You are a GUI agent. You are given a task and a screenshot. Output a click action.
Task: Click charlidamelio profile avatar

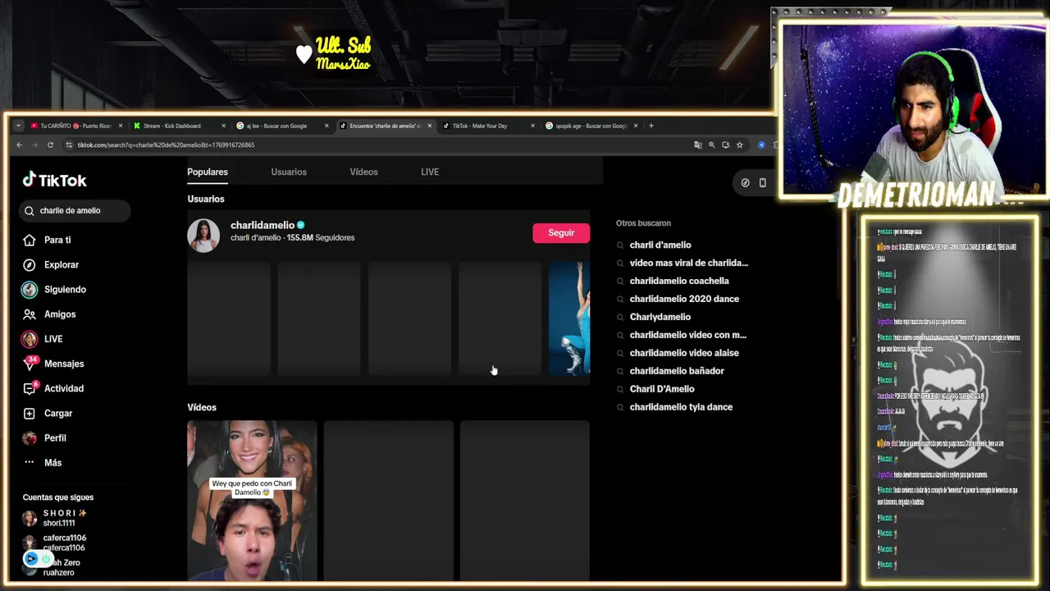203,236
